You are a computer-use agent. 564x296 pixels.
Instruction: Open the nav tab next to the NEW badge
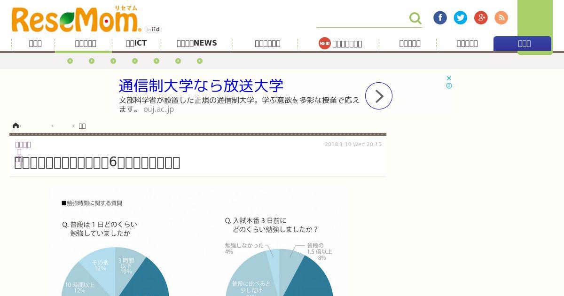tap(347, 44)
